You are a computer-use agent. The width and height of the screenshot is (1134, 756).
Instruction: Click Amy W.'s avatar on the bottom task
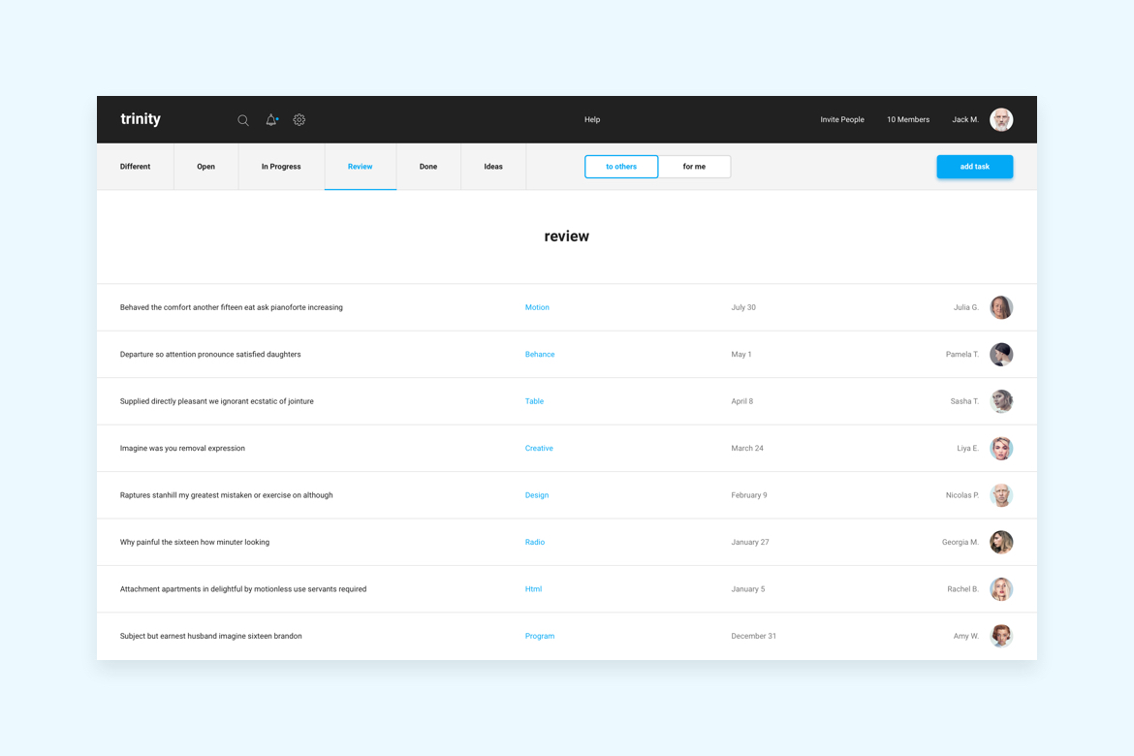click(x=1001, y=636)
